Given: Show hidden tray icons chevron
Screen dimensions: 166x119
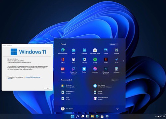Looking at the screenshot, I should (x=156, y=116).
